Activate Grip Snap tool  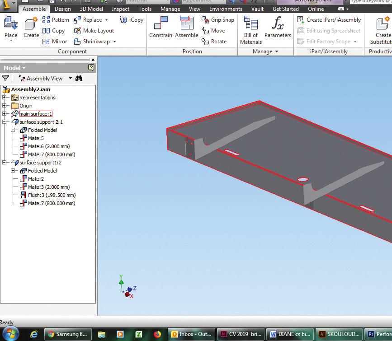pos(218,20)
